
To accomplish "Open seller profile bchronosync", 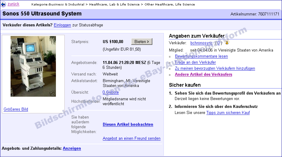I will 201,43.
